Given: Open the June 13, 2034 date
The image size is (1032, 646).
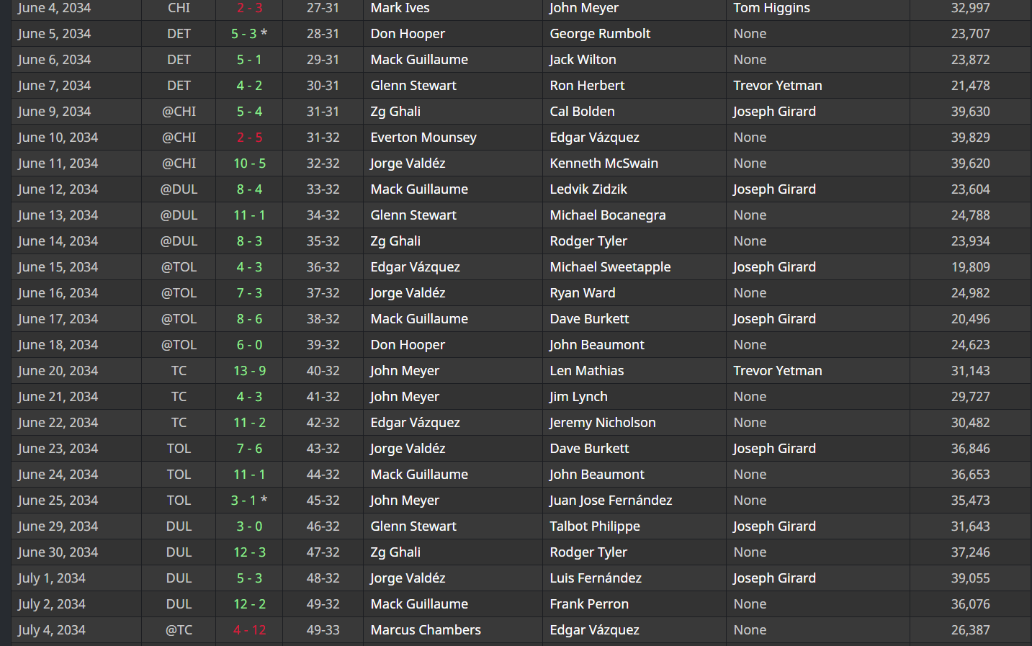Looking at the screenshot, I should coord(58,215).
